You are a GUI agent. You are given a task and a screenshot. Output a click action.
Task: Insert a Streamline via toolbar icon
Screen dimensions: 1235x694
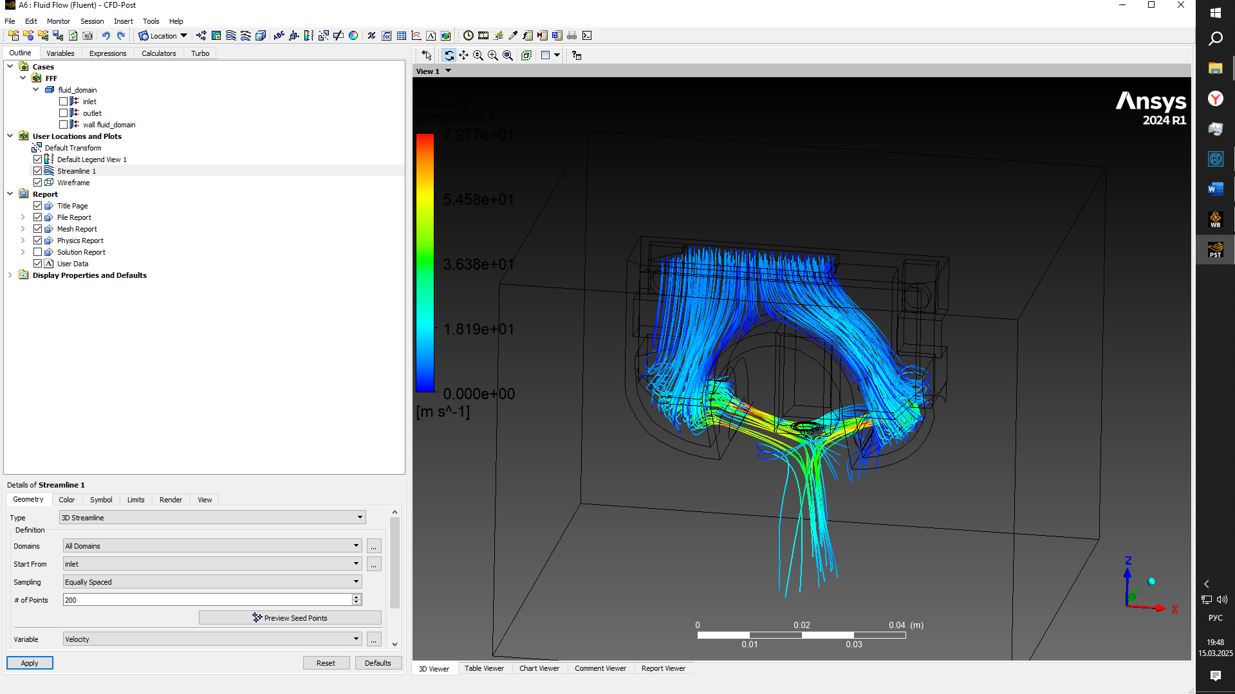click(x=231, y=35)
